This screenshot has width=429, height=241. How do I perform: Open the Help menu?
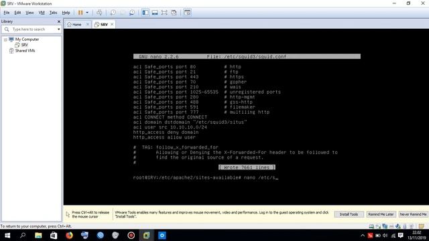tap(66, 13)
